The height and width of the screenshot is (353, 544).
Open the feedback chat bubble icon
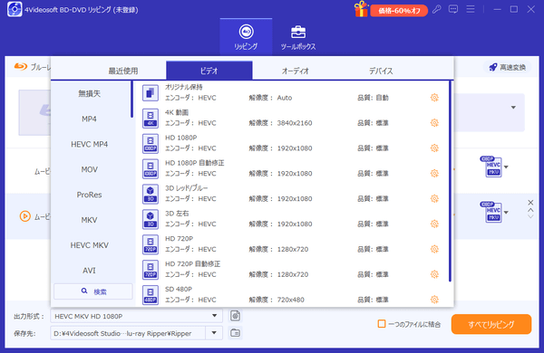point(453,9)
